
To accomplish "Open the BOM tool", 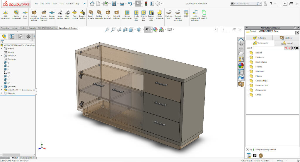I will click(186, 14).
